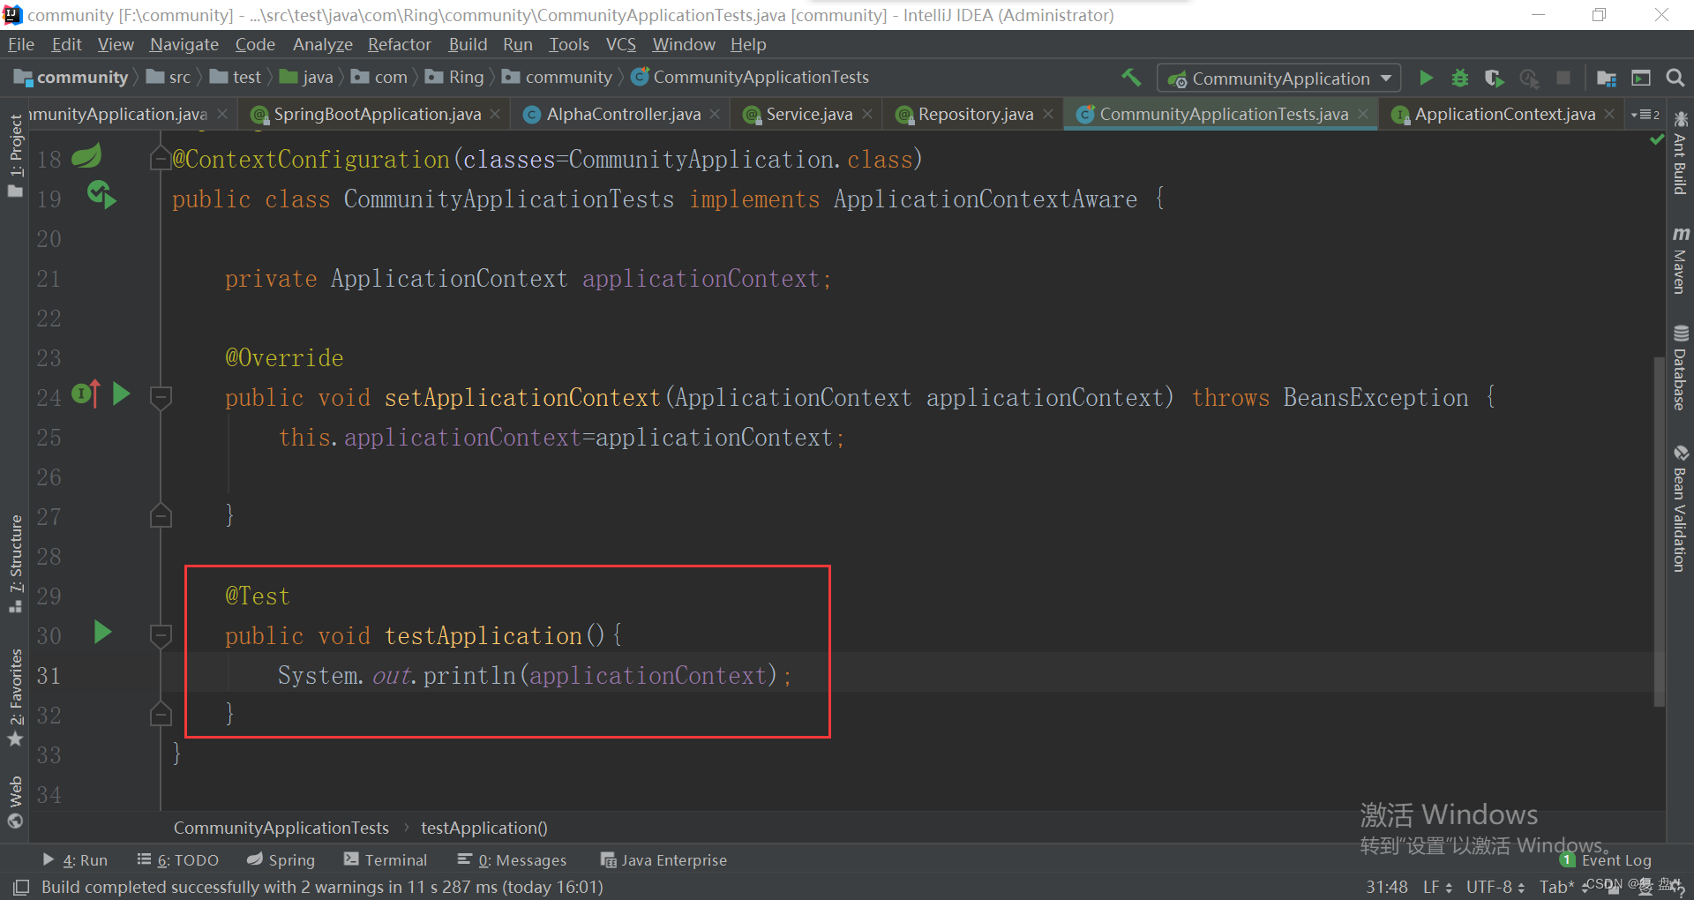Open Project Structure toolbar icon
Image resolution: width=1694 pixels, height=900 pixels.
pyautogui.click(x=1607, y=78)
